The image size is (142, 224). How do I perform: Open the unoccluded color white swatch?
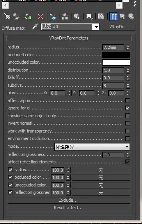(x=116, y=63)
